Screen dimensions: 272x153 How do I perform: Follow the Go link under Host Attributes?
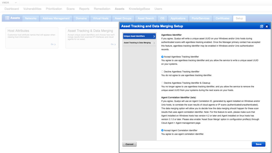pyautogui.click(x=52, y=44)
